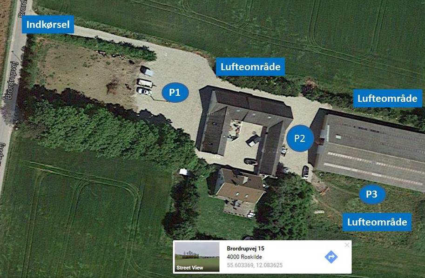
Task: Click the Brordrupvej 15 address title
Action: point(245,249)
